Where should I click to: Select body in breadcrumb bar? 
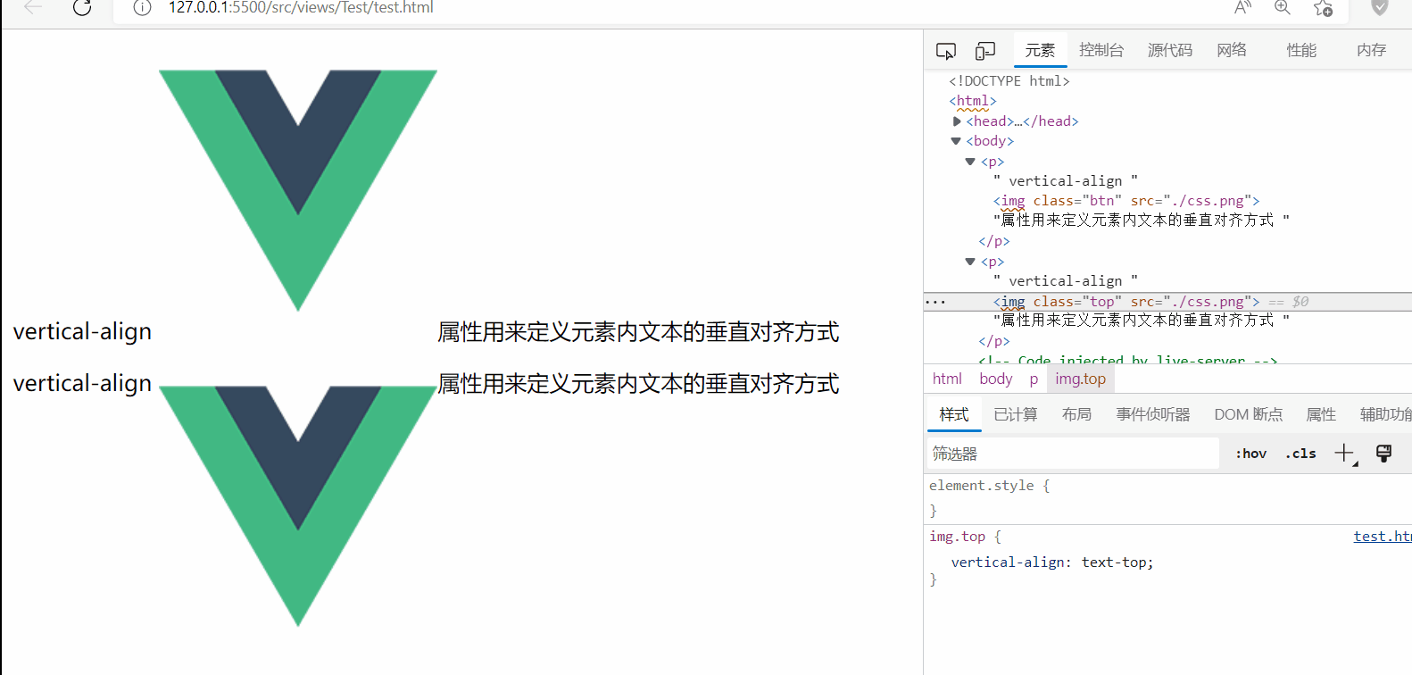click(996, 379)
